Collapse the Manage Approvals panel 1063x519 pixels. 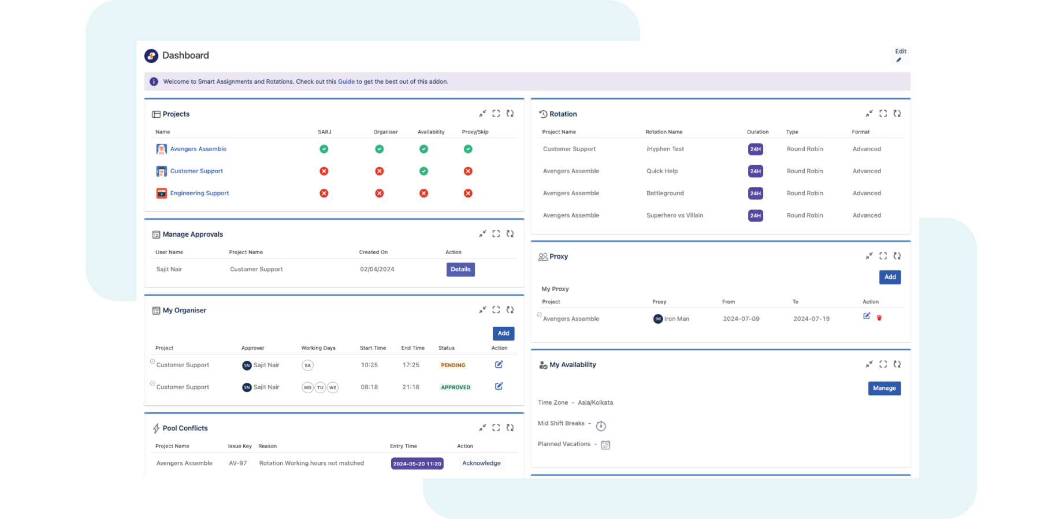click(482, 234)
